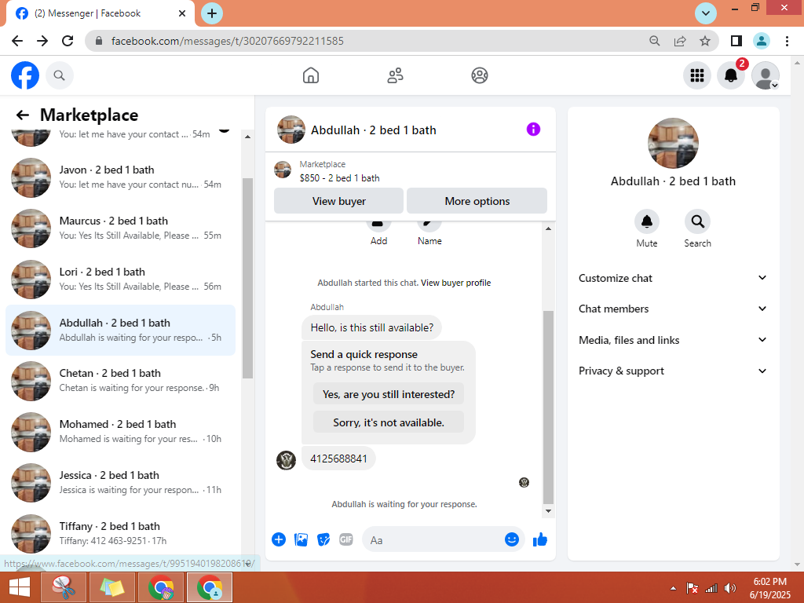The image size is (804, 603).
Task: Open Sticky Notes from taskbar
Action: (x=112, y=587)
